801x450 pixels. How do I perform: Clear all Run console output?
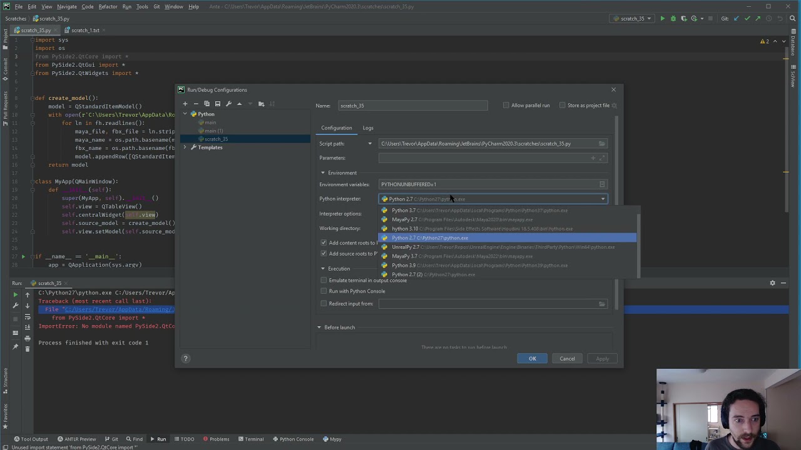click(28, 349)
